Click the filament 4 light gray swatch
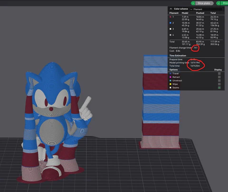 (171, 35)
